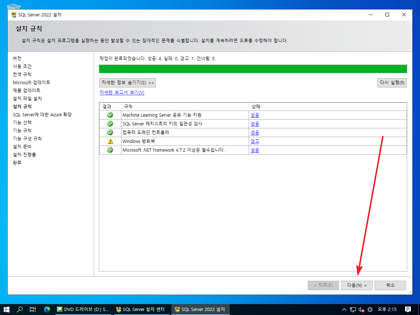Open the 성공 link for SQL Server 레지스트리 키 rule

coord(255,124)
